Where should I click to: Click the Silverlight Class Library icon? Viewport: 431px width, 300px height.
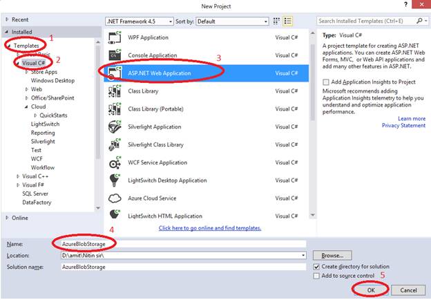115,144
